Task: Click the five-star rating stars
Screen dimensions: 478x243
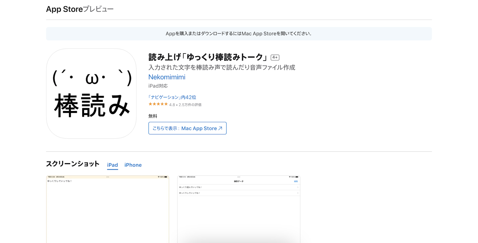Action: coord(158,104)
